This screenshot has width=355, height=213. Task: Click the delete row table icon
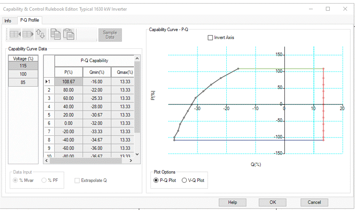point(28,34)
